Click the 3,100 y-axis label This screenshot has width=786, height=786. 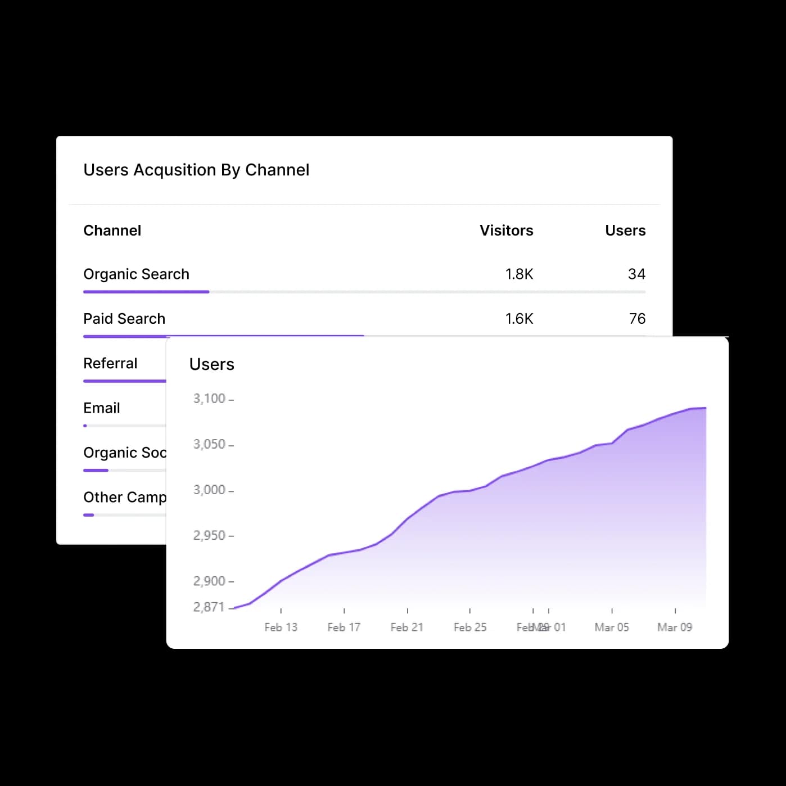point(209,399)
